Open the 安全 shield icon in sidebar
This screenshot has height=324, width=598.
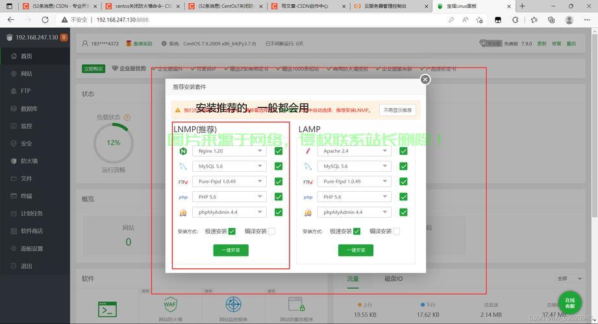[x=14, y=144]
